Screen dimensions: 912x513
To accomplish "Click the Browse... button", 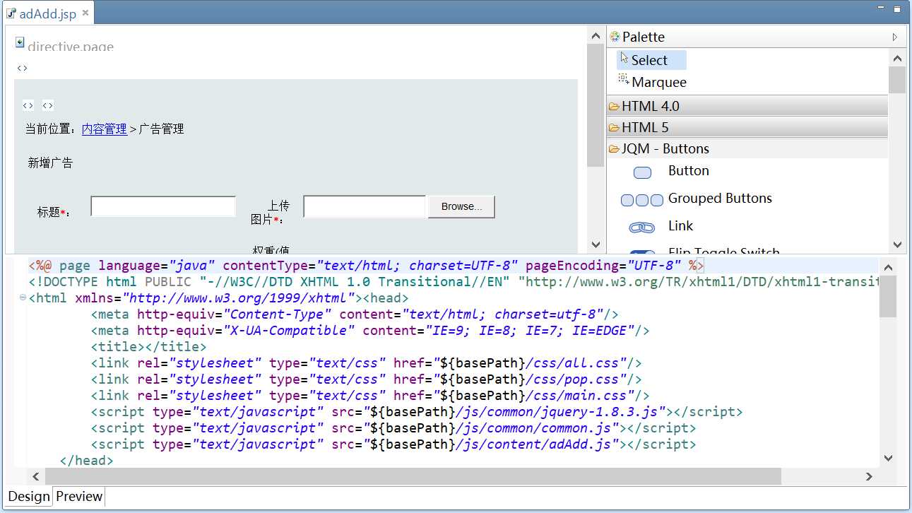I will click(x=461, y=206).
